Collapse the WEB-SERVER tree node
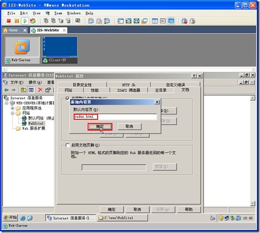Viewport: 260px width, 233px height. (7, 103)
